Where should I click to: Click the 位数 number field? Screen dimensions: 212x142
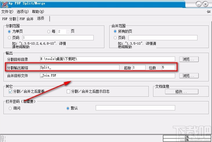[168, 68]
